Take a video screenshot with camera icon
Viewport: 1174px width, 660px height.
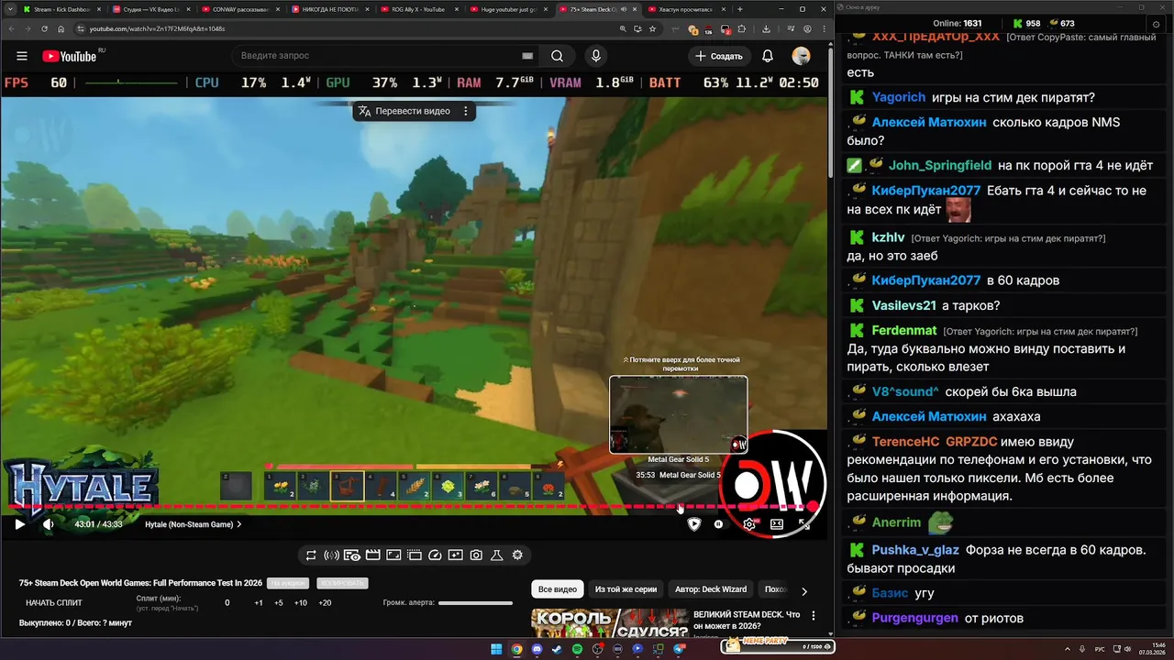coord(476,555)
